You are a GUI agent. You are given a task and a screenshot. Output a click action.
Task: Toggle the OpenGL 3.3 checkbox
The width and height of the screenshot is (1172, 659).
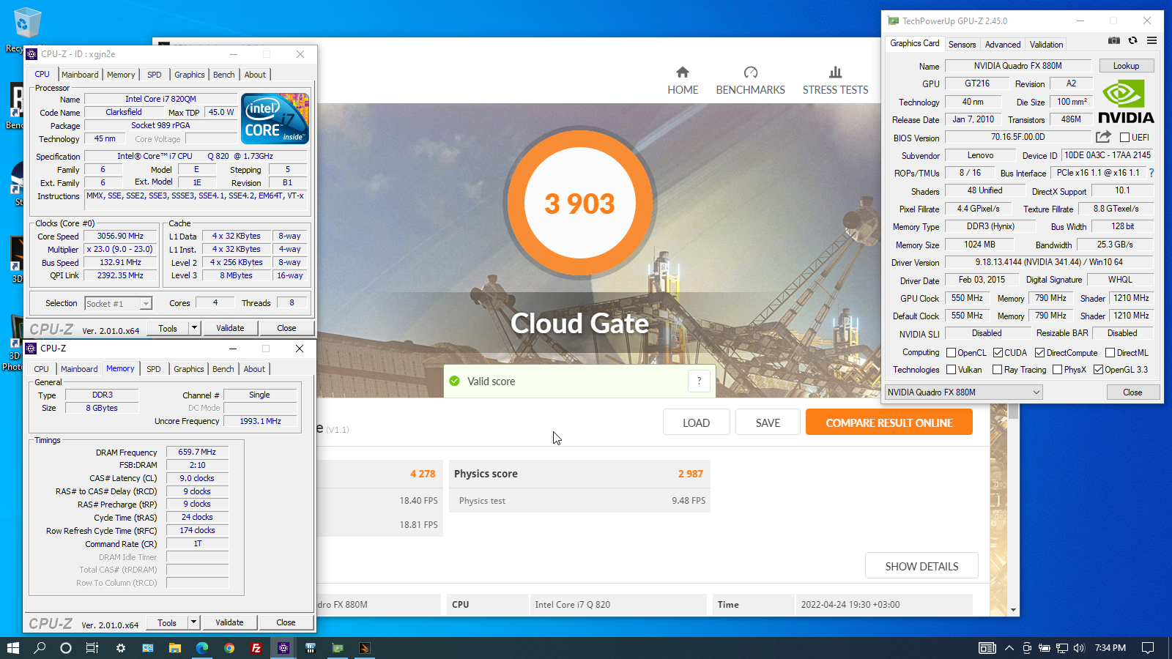click(x=1098, y=370)
